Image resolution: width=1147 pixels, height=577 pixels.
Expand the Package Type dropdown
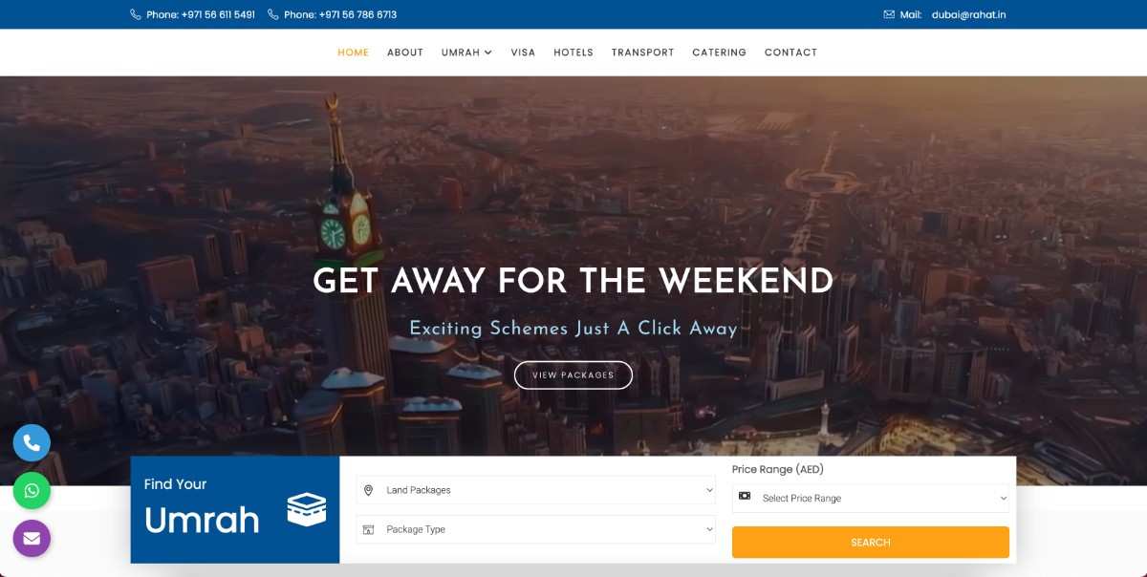coord(536,529)
